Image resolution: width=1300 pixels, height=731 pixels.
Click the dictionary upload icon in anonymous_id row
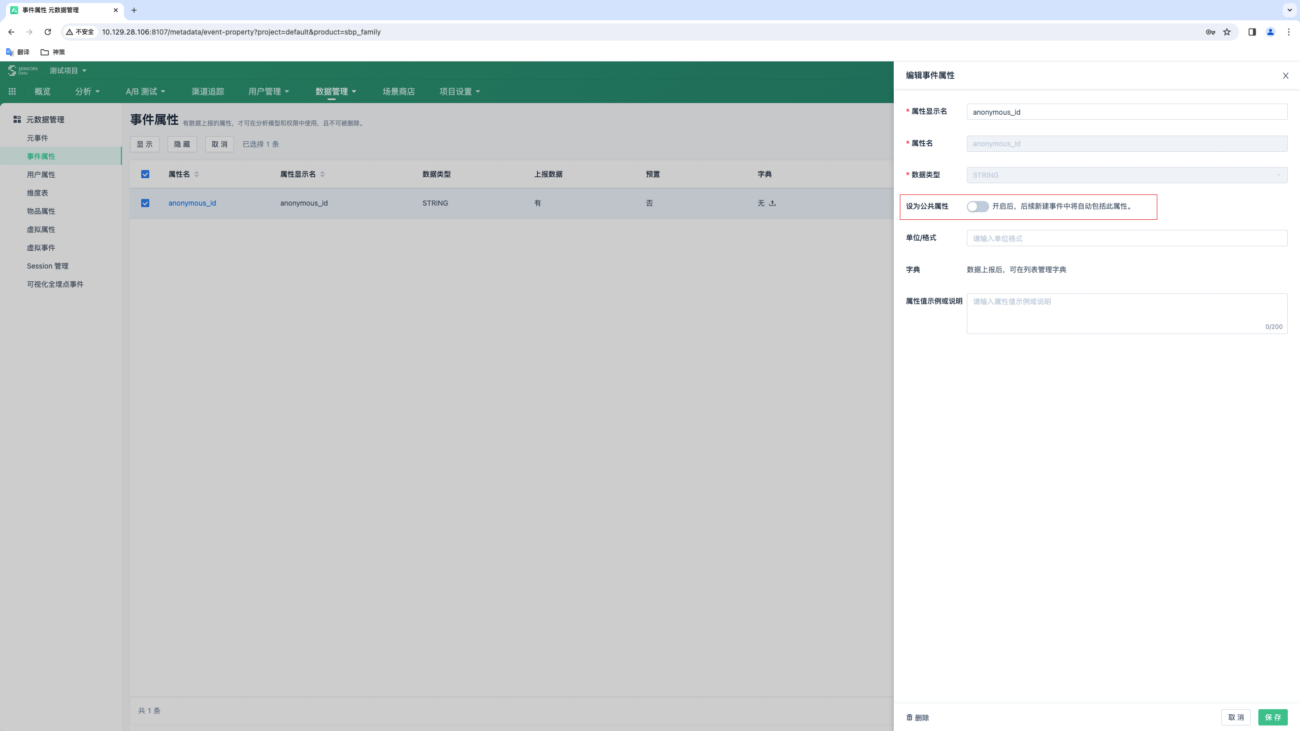772,203
